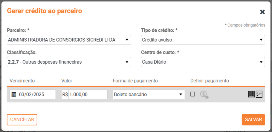
Task: Click the greyed coin payment icon
Action: pos(204,95)
